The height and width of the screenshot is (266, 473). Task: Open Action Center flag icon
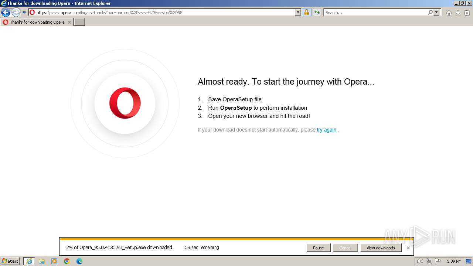pos(438,261)
